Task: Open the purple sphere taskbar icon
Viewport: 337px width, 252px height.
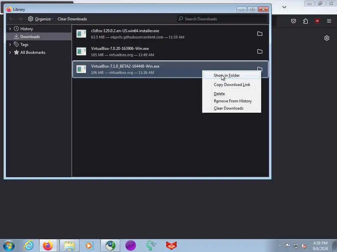Action: pos(130,245)
